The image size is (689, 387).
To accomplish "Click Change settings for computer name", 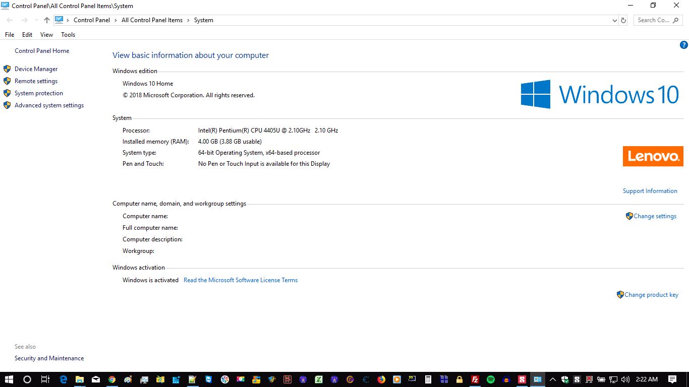I will (x=655, y=216).
